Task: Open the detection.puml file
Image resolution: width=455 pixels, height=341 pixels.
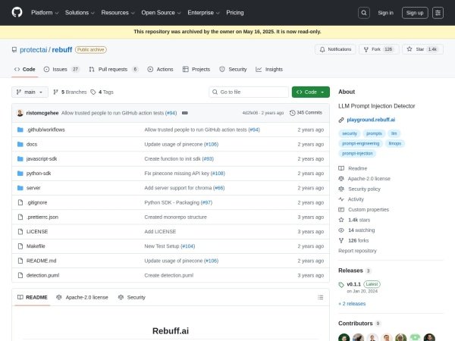Action: (42, 276)
